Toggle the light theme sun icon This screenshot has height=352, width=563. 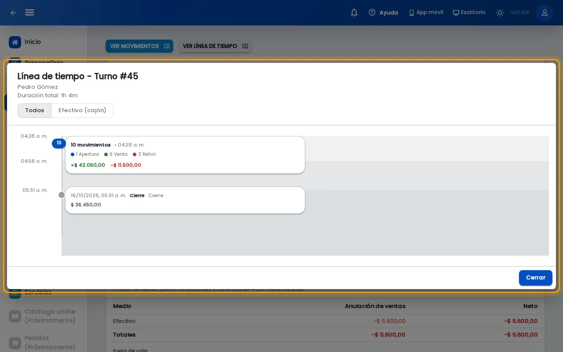[x=500, y=13]
